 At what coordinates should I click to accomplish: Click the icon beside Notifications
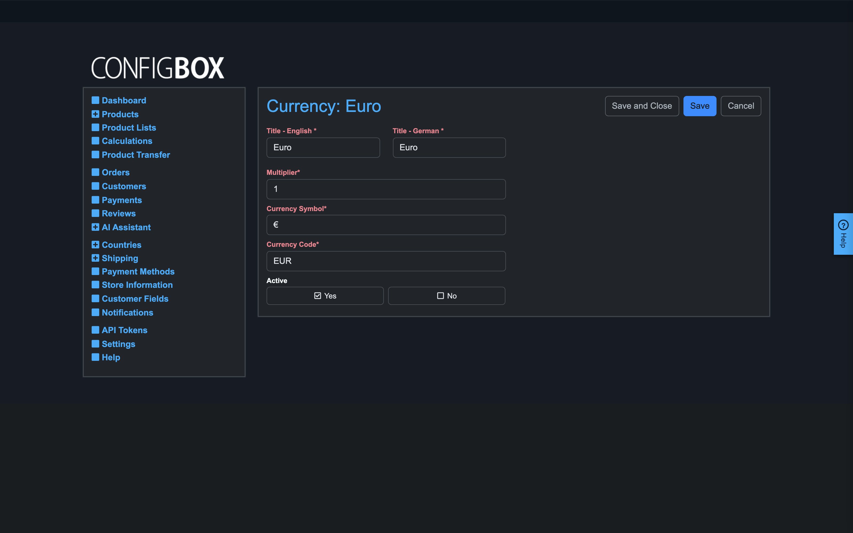(x=95, y=313)
